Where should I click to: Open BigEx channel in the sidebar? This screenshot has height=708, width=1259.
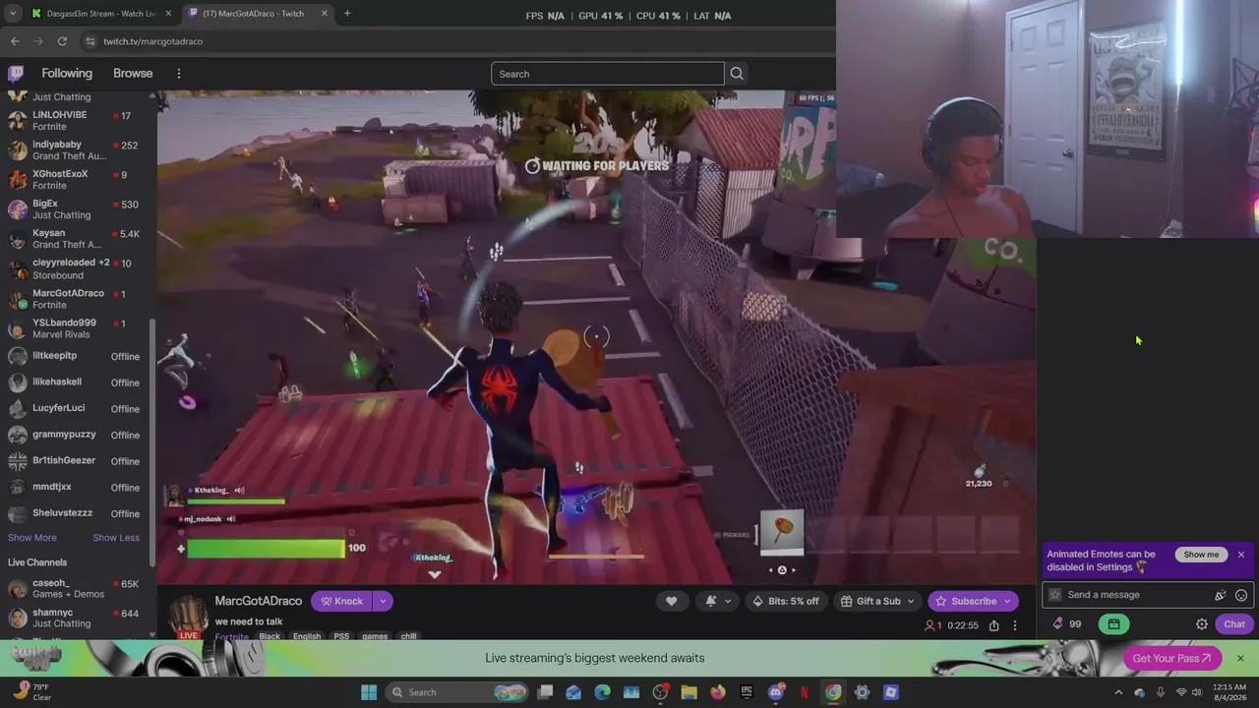pos(75,209)
